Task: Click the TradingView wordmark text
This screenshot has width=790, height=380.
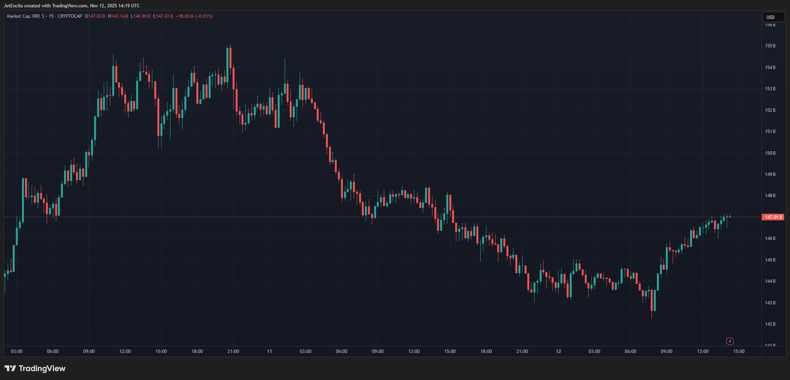Action: [42, 368]
